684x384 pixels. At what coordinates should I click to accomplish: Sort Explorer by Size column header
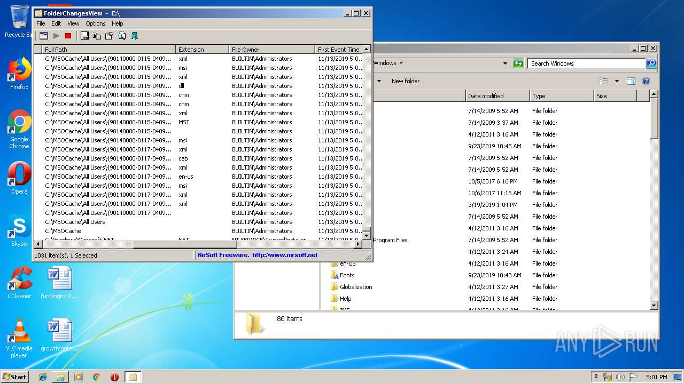tap(615, 96)
